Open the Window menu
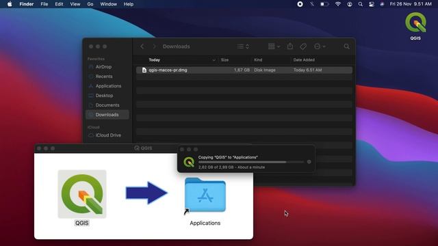 point(108,4)
